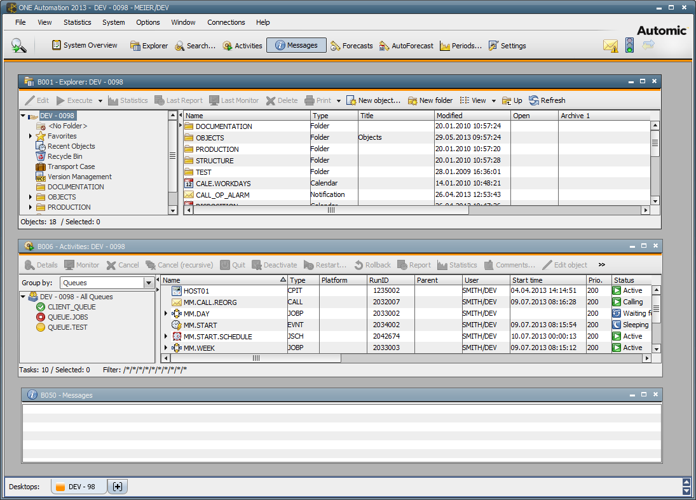
Task: Open the Help menu
Action: coord(263,22)
